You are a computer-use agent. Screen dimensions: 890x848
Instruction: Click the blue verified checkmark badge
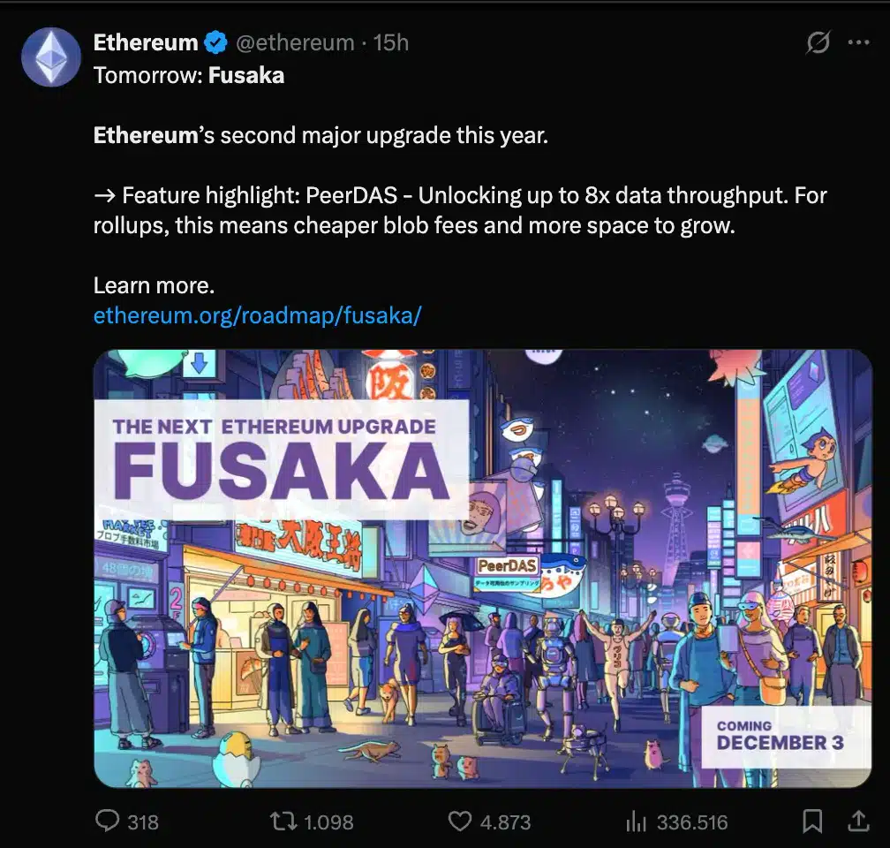pos(215,42)
